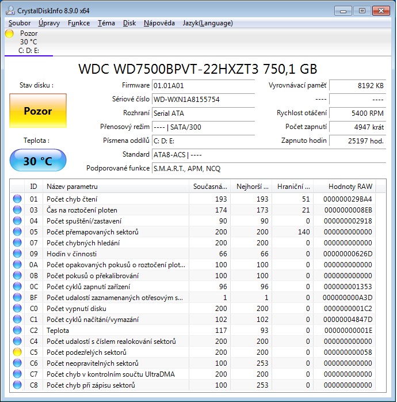
Task: Click the yellow Pozor health status button
Action: pos(38,111)
